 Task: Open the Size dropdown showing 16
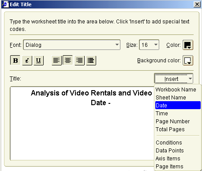pos(149,45)
